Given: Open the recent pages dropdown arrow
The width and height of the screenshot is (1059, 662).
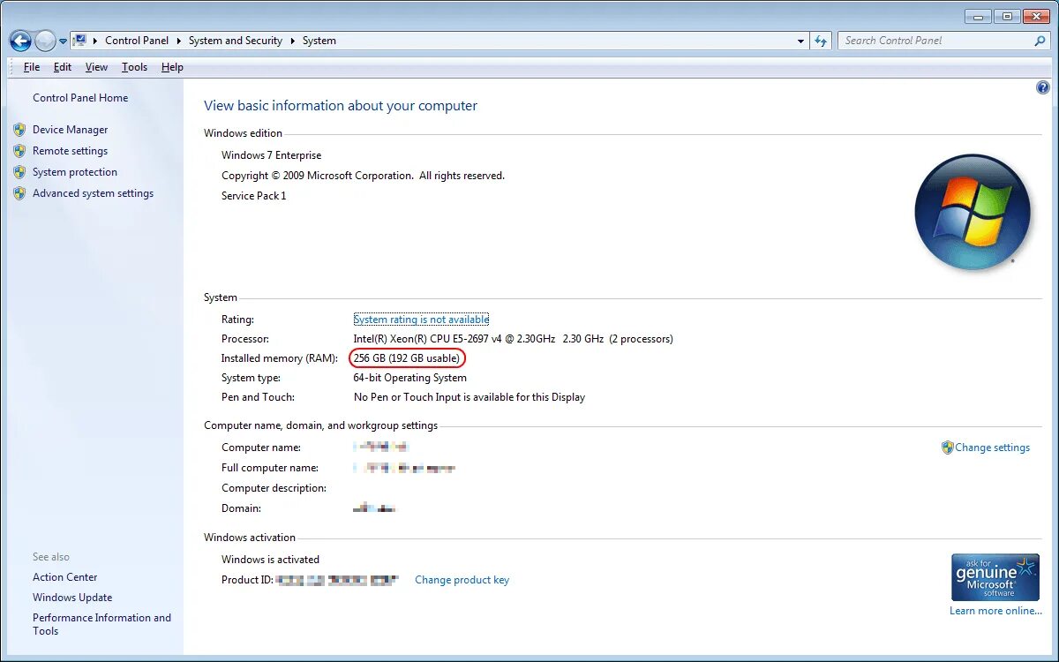Looking at the screenshot, I should pos(63,41).
